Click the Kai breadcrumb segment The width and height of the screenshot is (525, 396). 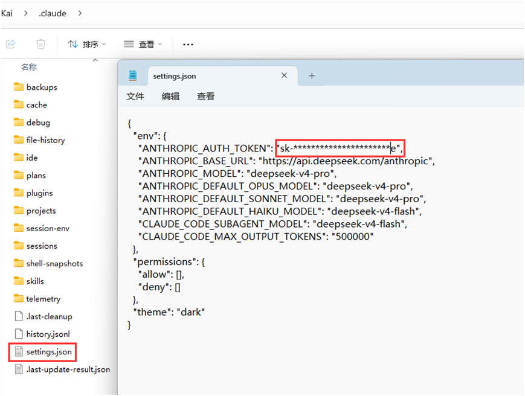7,13
